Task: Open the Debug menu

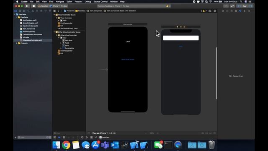Action: pos(88,2)
